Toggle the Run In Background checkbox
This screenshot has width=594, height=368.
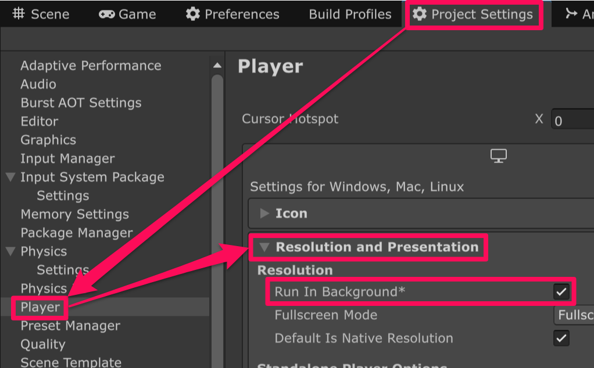[561, 292]
